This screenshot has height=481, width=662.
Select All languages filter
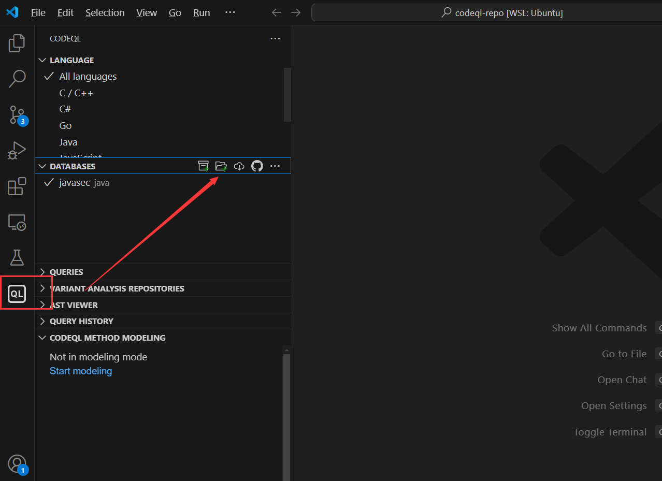[163, 77]
